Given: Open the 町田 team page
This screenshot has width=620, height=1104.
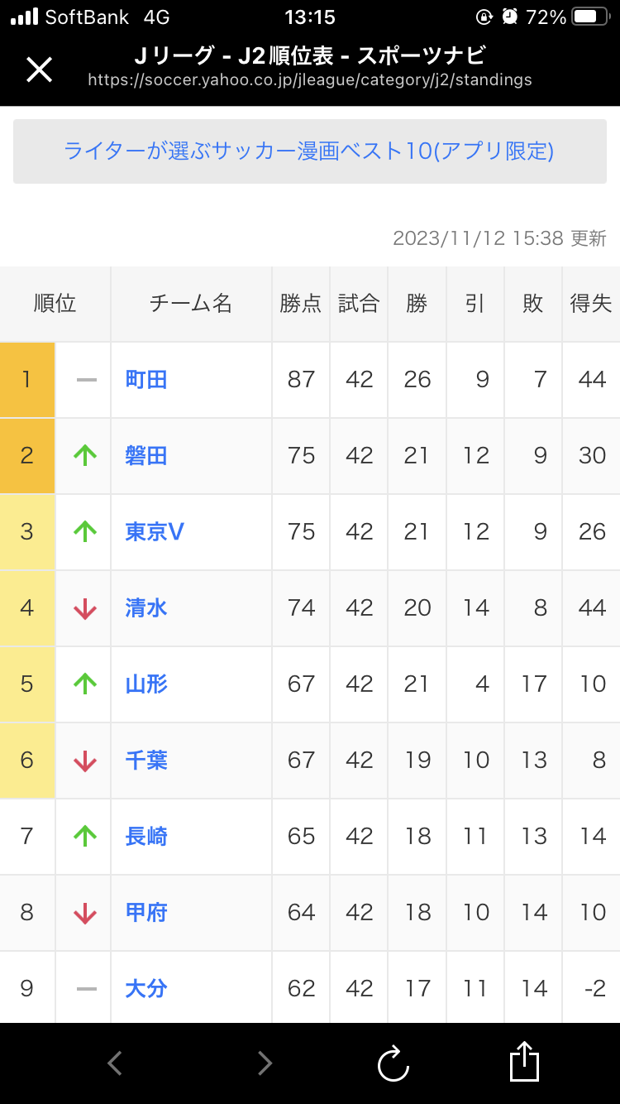Looking at the screenshot, I should point(146,380).
